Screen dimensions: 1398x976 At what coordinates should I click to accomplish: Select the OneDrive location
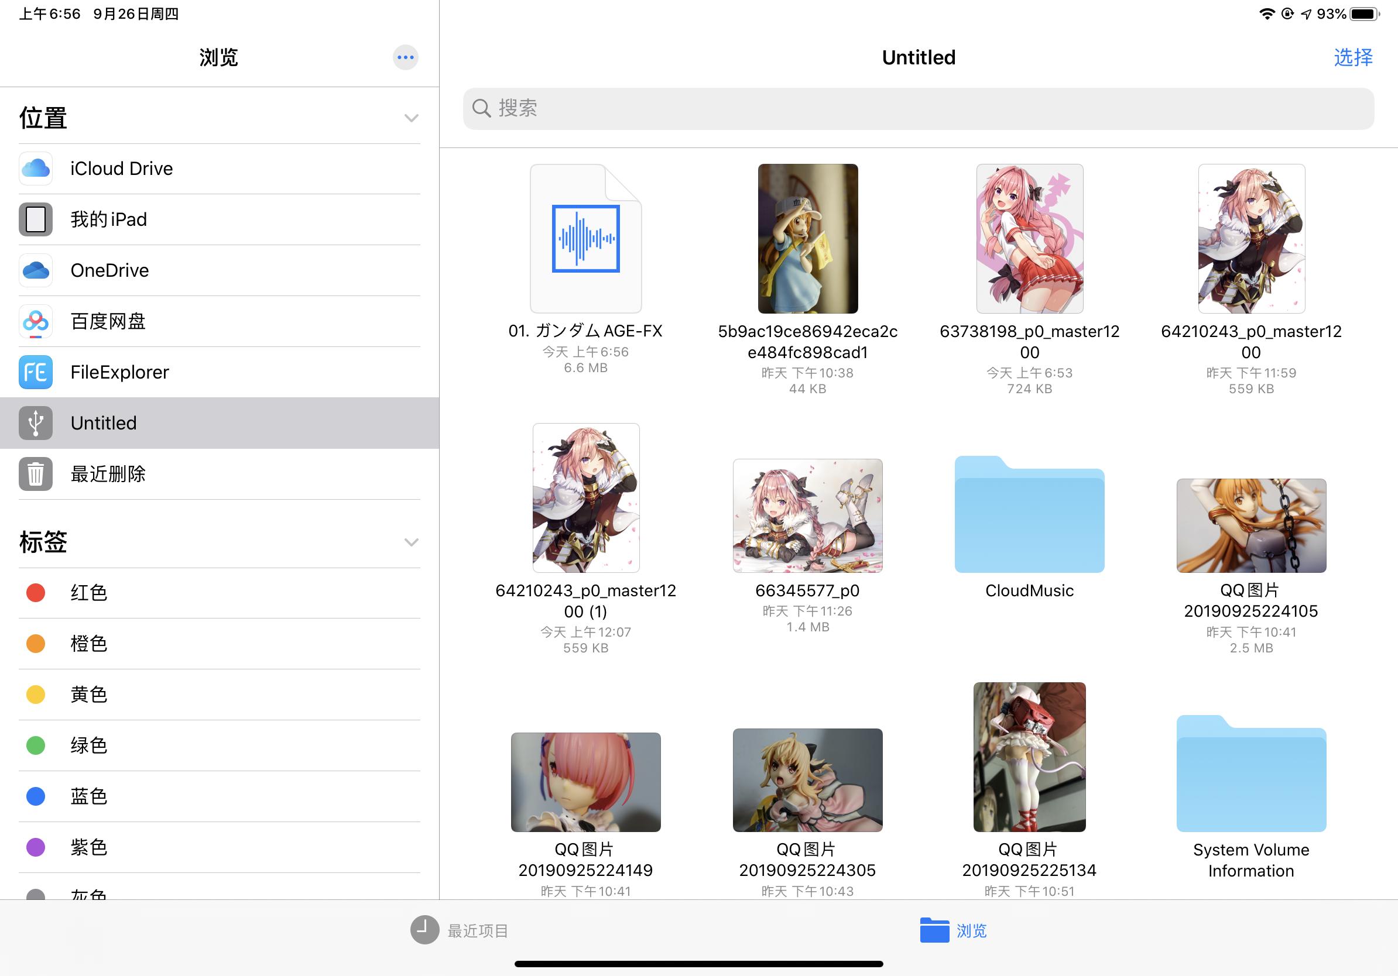tap(110, 270)
